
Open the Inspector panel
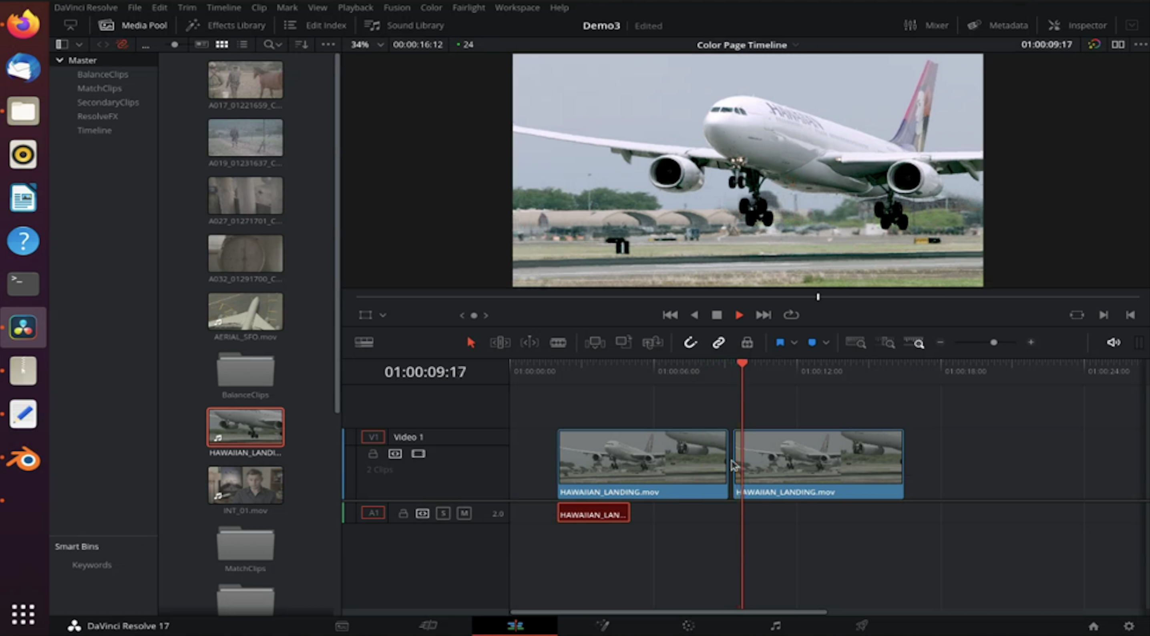1078,26
